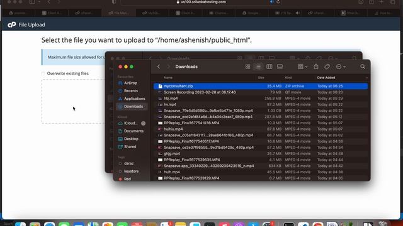This screenshot has width=403, height=226.
Task: Open Applications in Finder sidebar
Action: pos(132,99)
